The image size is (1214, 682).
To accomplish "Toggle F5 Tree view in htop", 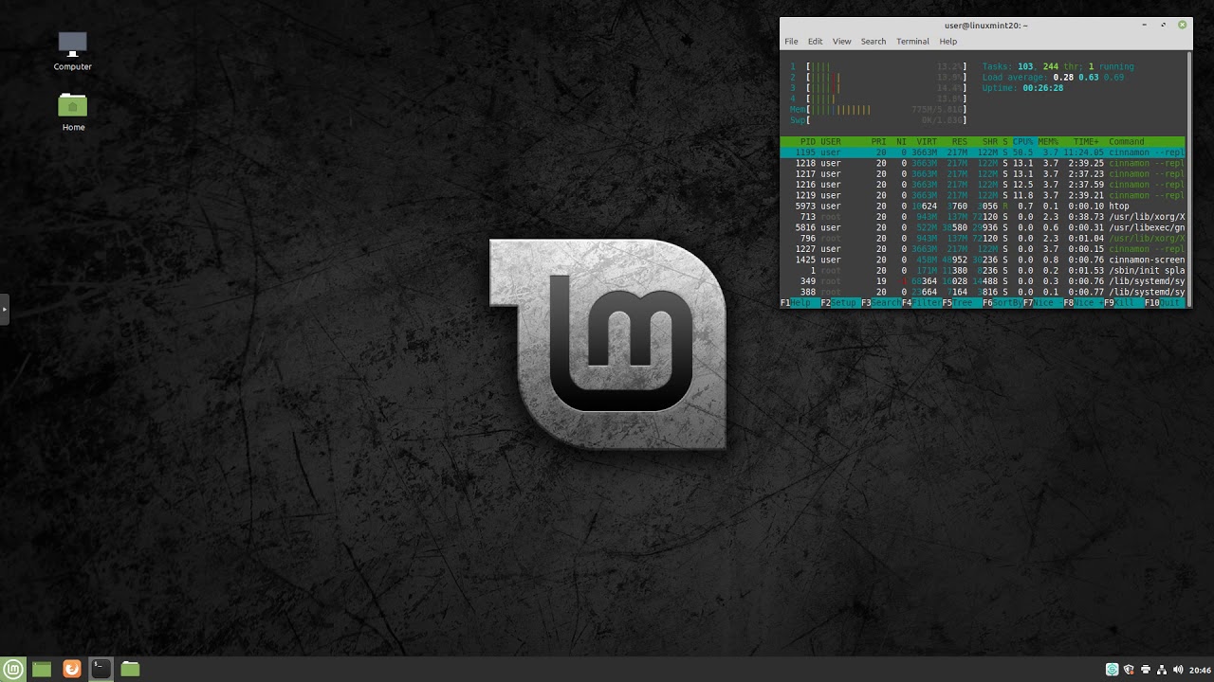I will [961, 303].
